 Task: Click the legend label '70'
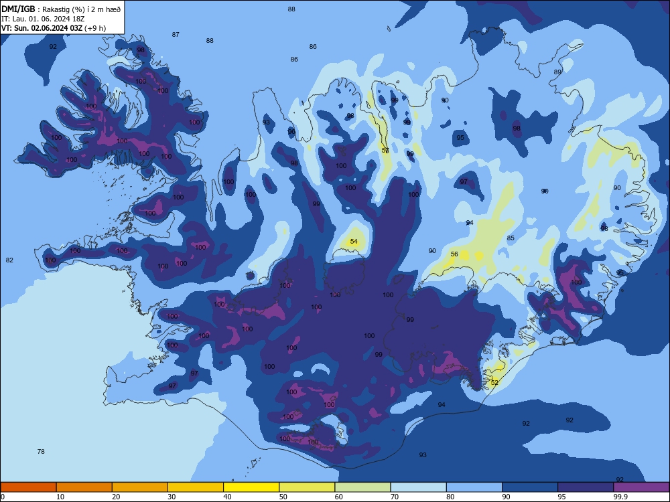click(x=395, y=497)
